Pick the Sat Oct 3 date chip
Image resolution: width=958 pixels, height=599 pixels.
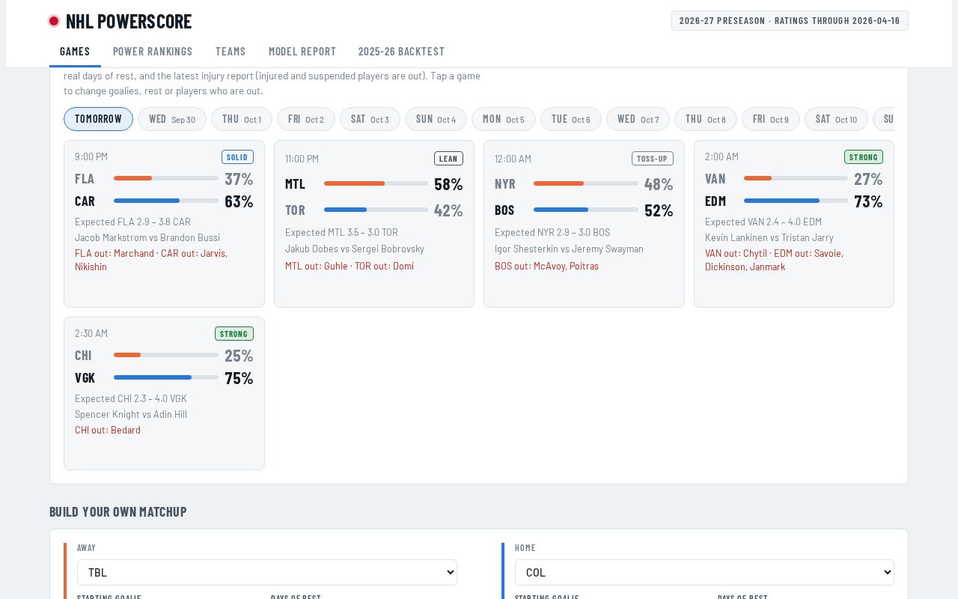tap(370, 119)
